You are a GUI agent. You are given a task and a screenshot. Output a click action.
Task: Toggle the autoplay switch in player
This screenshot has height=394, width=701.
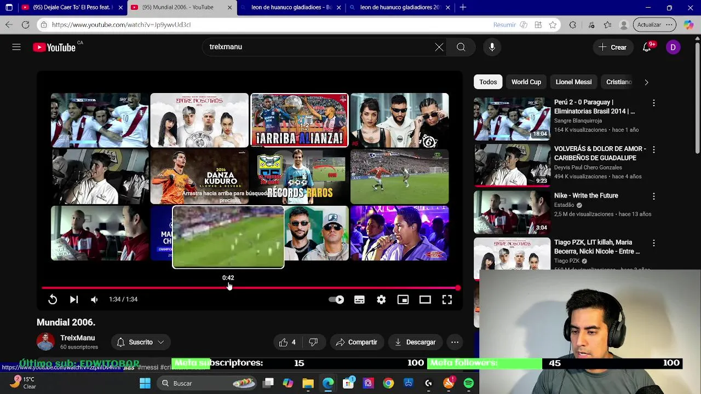pyautogui.click(x=336, y=299)
